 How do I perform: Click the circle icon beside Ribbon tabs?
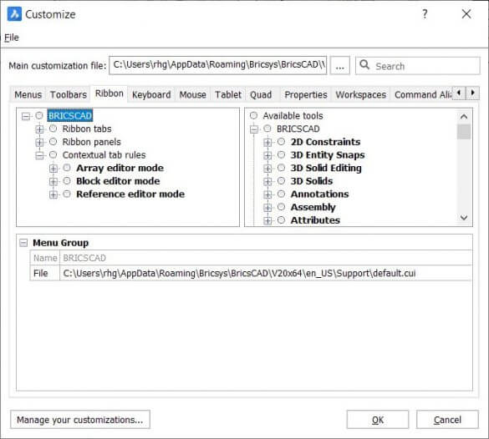(x=53, y=129)
